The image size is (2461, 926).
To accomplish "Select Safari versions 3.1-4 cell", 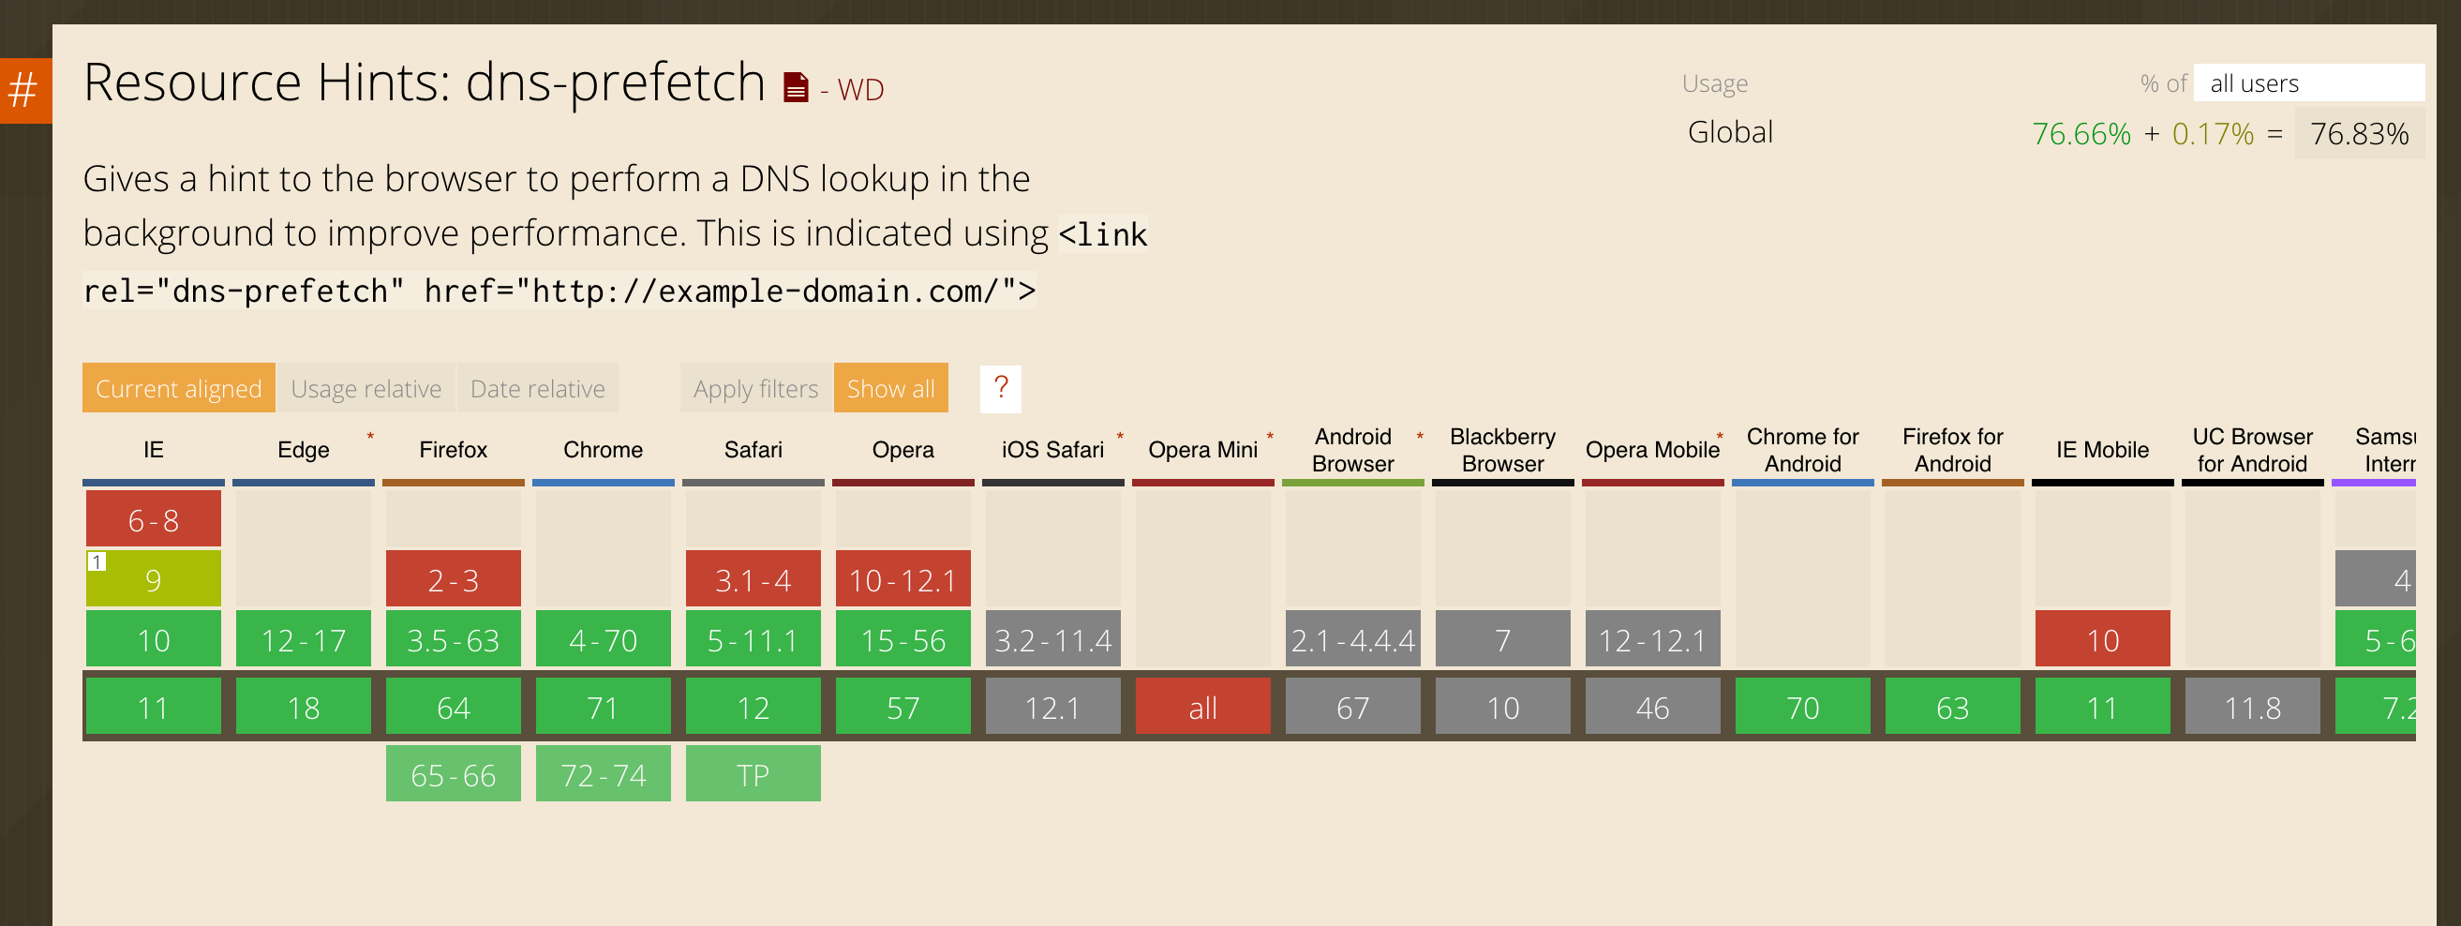I will coord(753,579).
